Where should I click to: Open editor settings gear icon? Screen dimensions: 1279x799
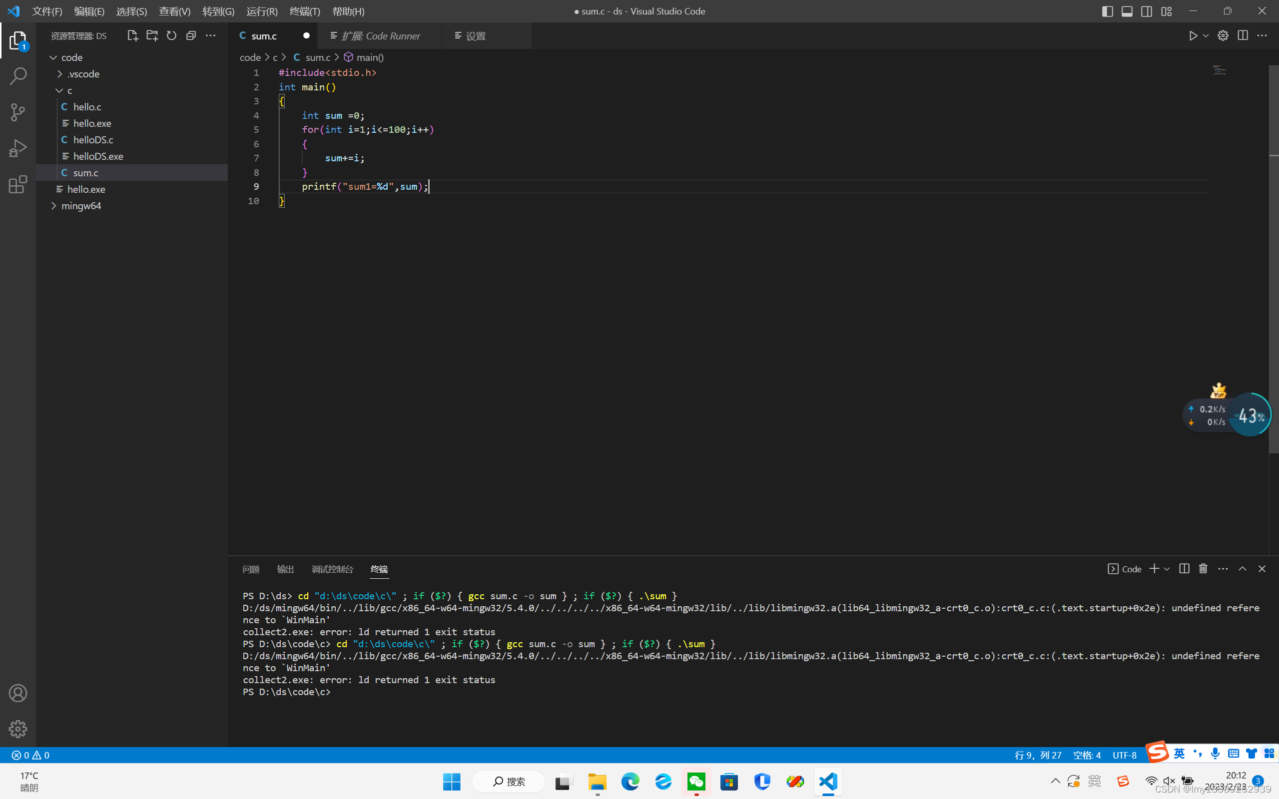1223,35
